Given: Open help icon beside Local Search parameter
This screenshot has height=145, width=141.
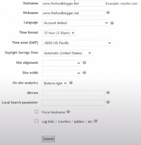Looking at the screenshot, I should pyautogui.click(x=108, y=102).
